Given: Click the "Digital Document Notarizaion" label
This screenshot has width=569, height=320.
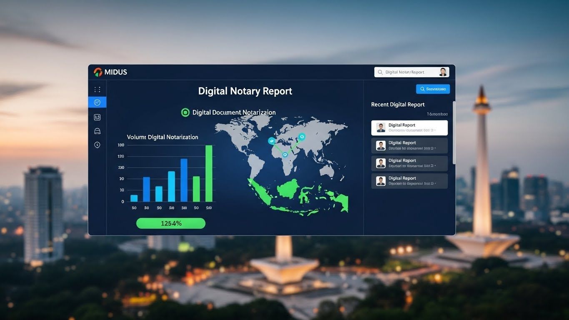Looking at the screenshot, I should pos(234,112).
